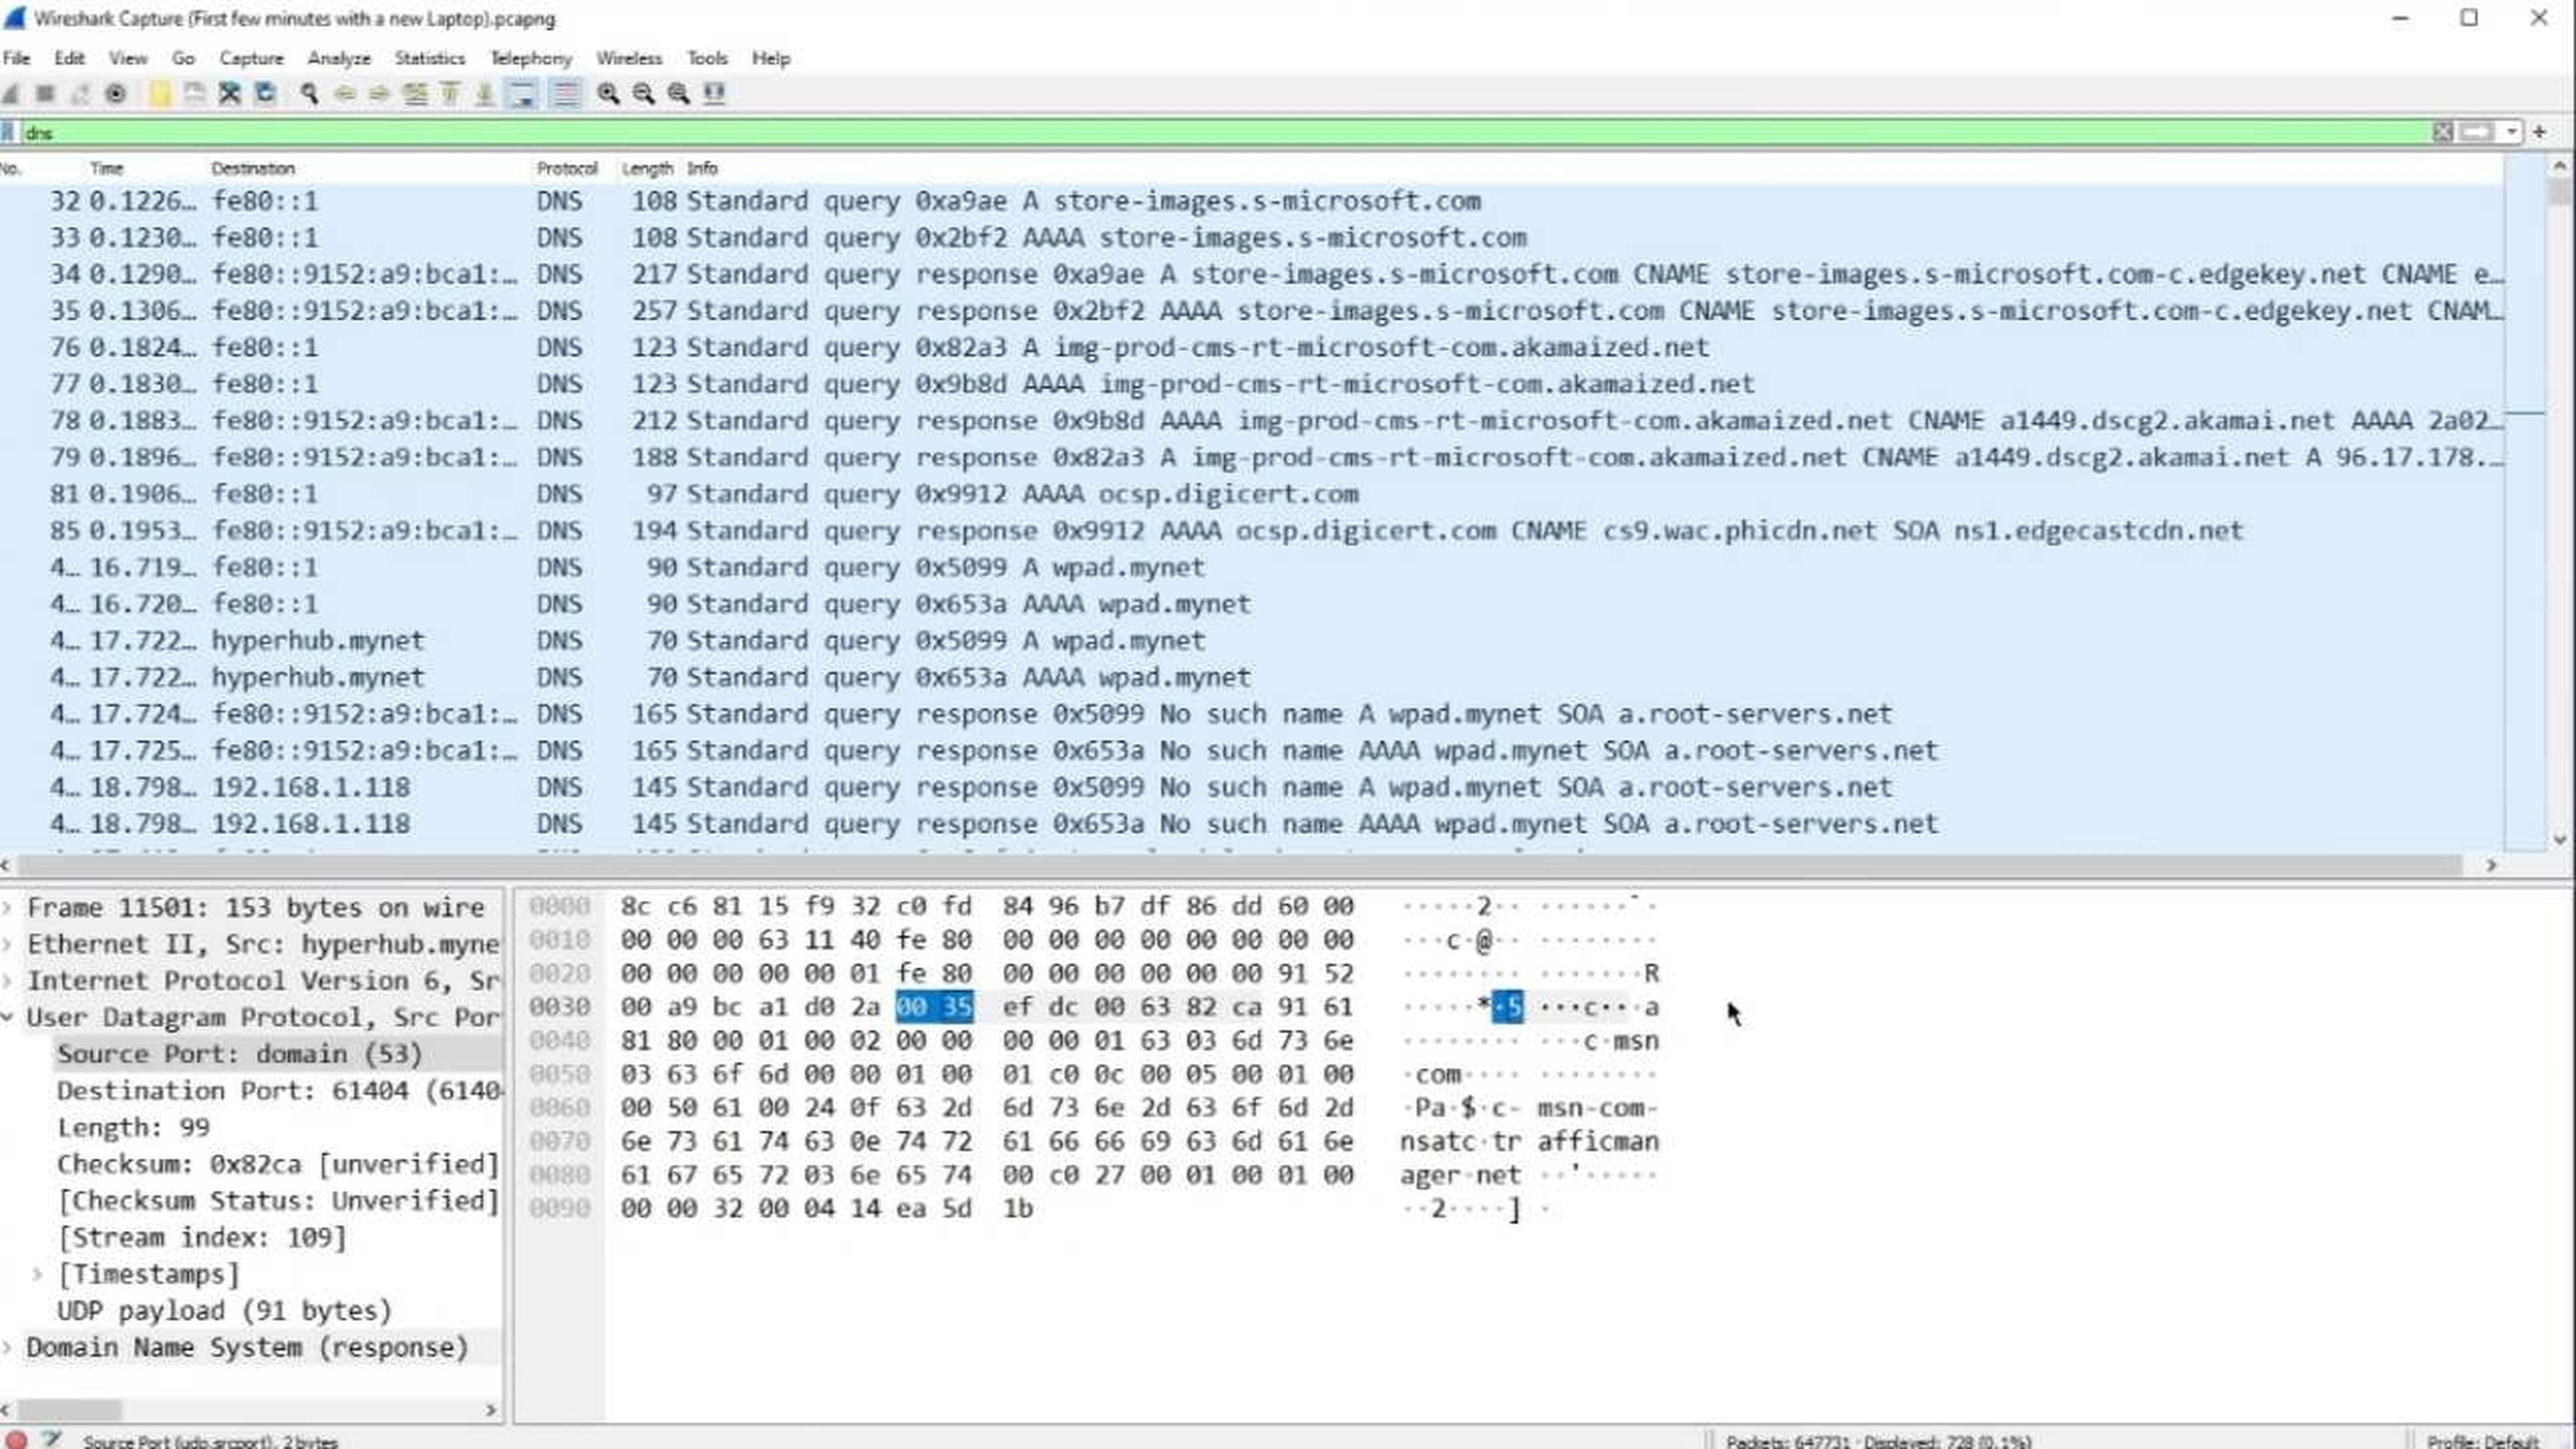Image resolution: width=2576 pixels, height=1449 pixels.
Task: Sort by the Length column header
Action: click(647, 168)
